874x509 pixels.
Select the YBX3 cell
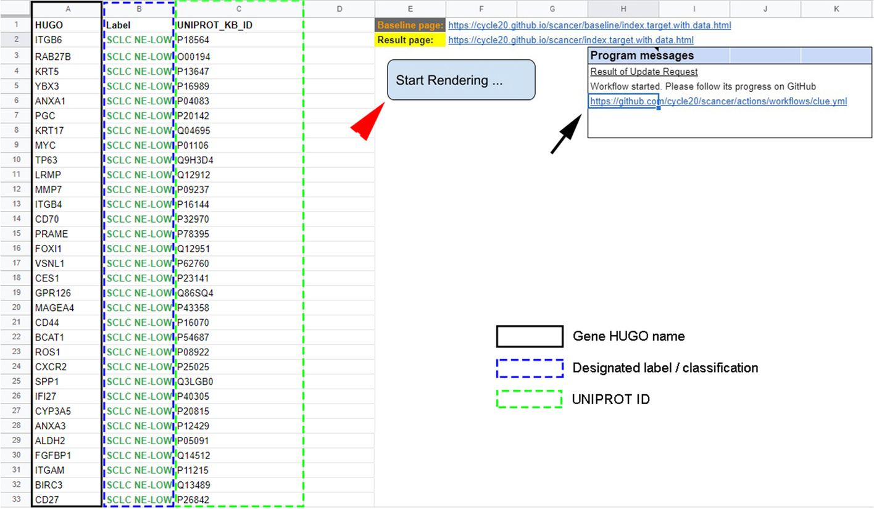(67, 86)
